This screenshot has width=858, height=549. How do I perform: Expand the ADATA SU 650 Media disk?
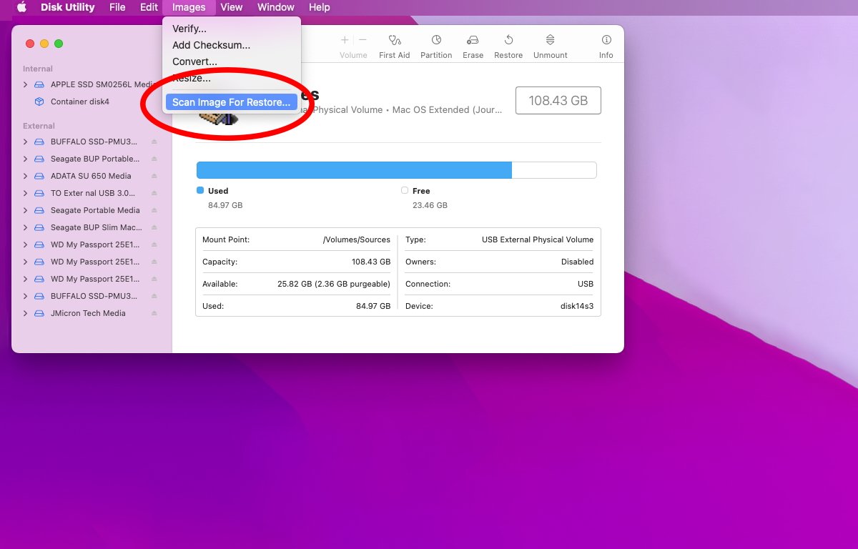(x=26, y=176)
